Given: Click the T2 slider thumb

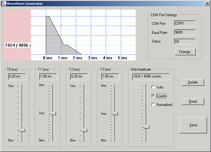Looking at the screenshot, I should coord(84,130).
